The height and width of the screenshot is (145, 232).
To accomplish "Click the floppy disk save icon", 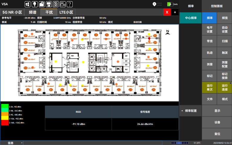I will pos(48,4).
